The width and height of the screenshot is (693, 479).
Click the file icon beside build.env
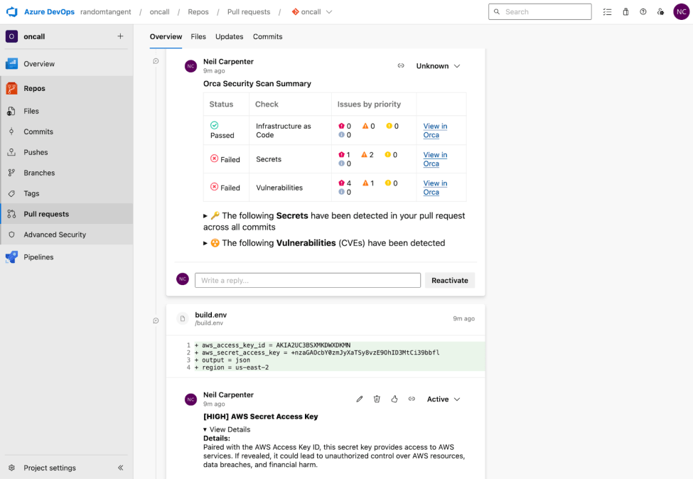tap(183, 318)
